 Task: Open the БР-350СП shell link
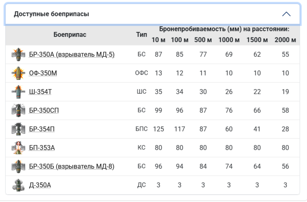[x=44, y=111]
